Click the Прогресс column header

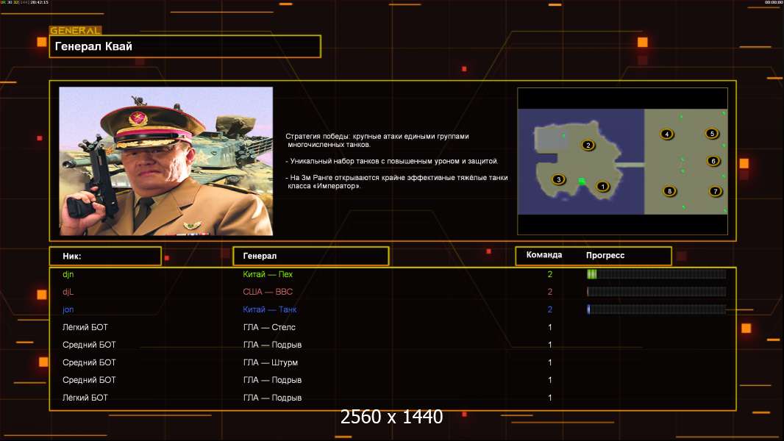click(x=605, y=255)
